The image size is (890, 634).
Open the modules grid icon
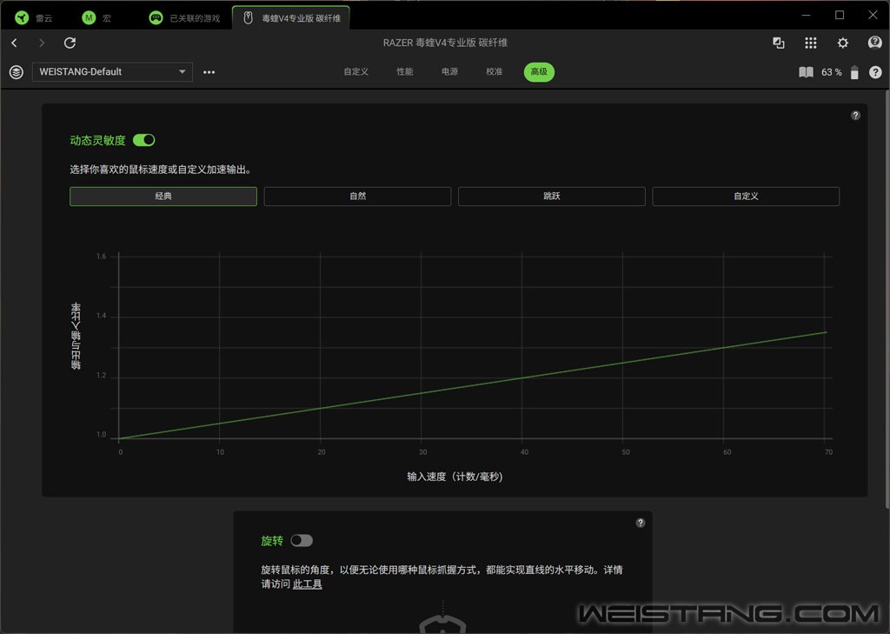coord(811,43)
